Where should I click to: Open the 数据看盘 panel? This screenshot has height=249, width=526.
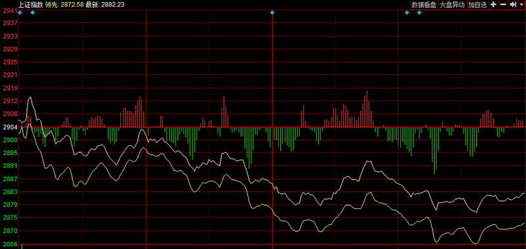click(x=424, y=5)
